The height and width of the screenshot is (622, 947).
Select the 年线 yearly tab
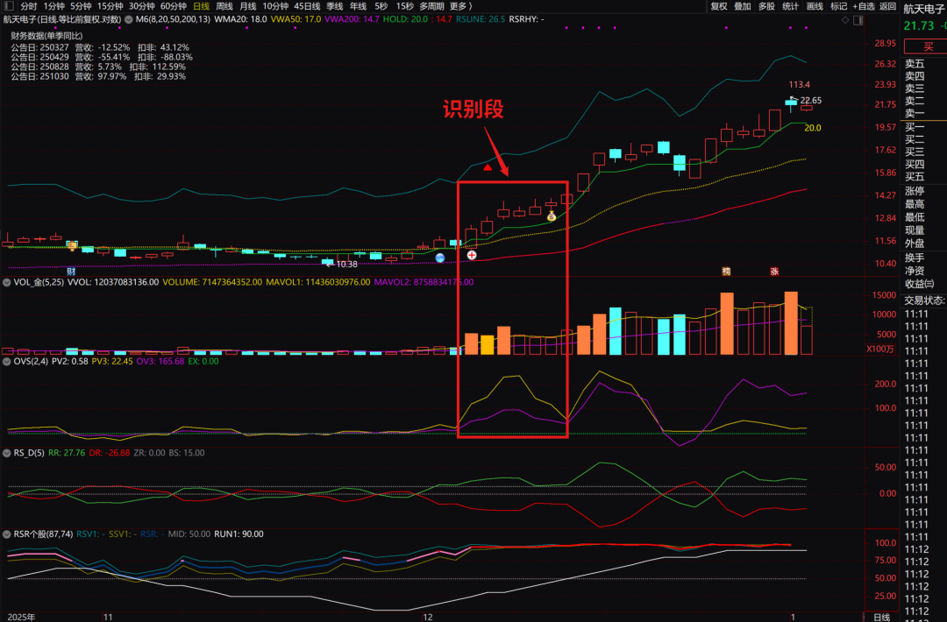[x=358, y=6]
